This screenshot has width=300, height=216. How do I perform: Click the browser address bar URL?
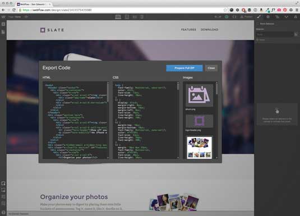(57, 10)
